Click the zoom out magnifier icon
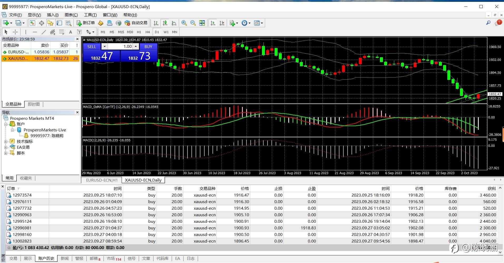The height and width of the screenshot is (263, 504). click(193, 23)
